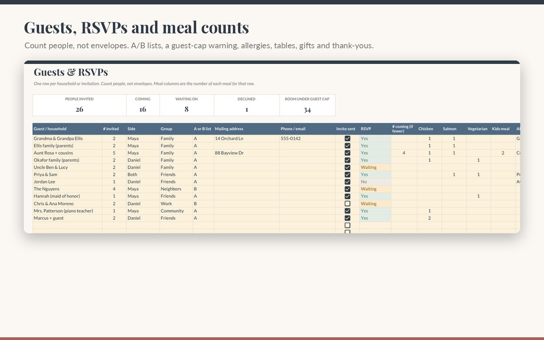The height and width of the screenshot is (340, 544).
Task: Click the 'Community' group cell
Action: coord(176,211)
